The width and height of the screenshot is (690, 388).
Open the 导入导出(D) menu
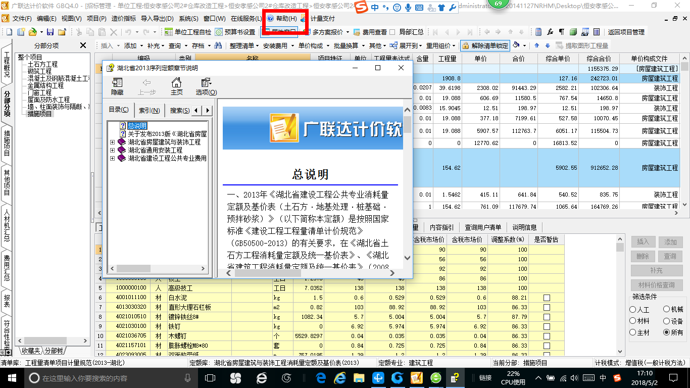pos(157,19)
